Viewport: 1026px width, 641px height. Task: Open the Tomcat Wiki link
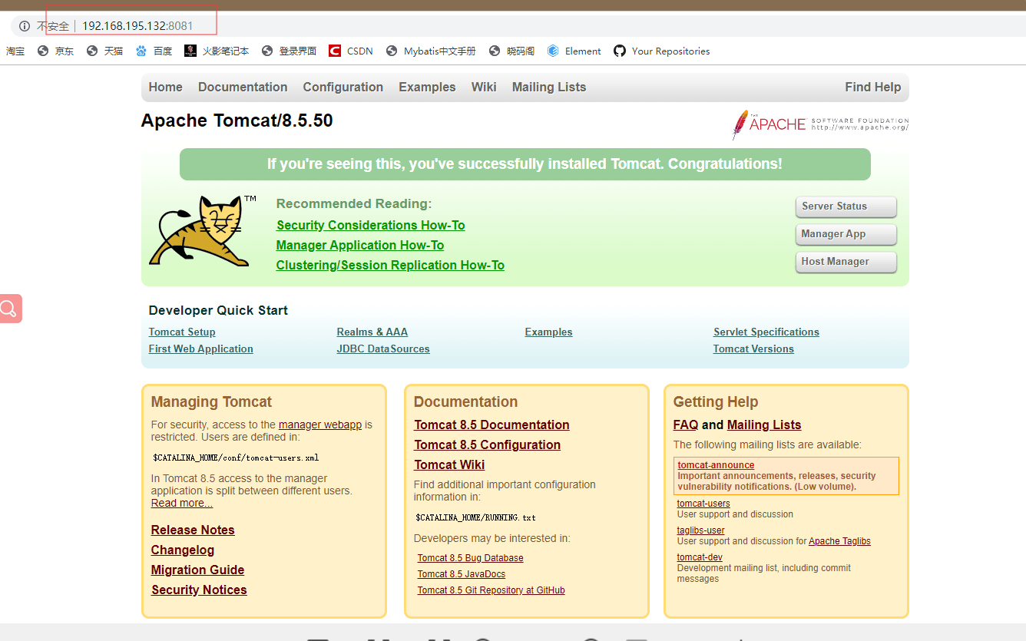coord(449,464)
